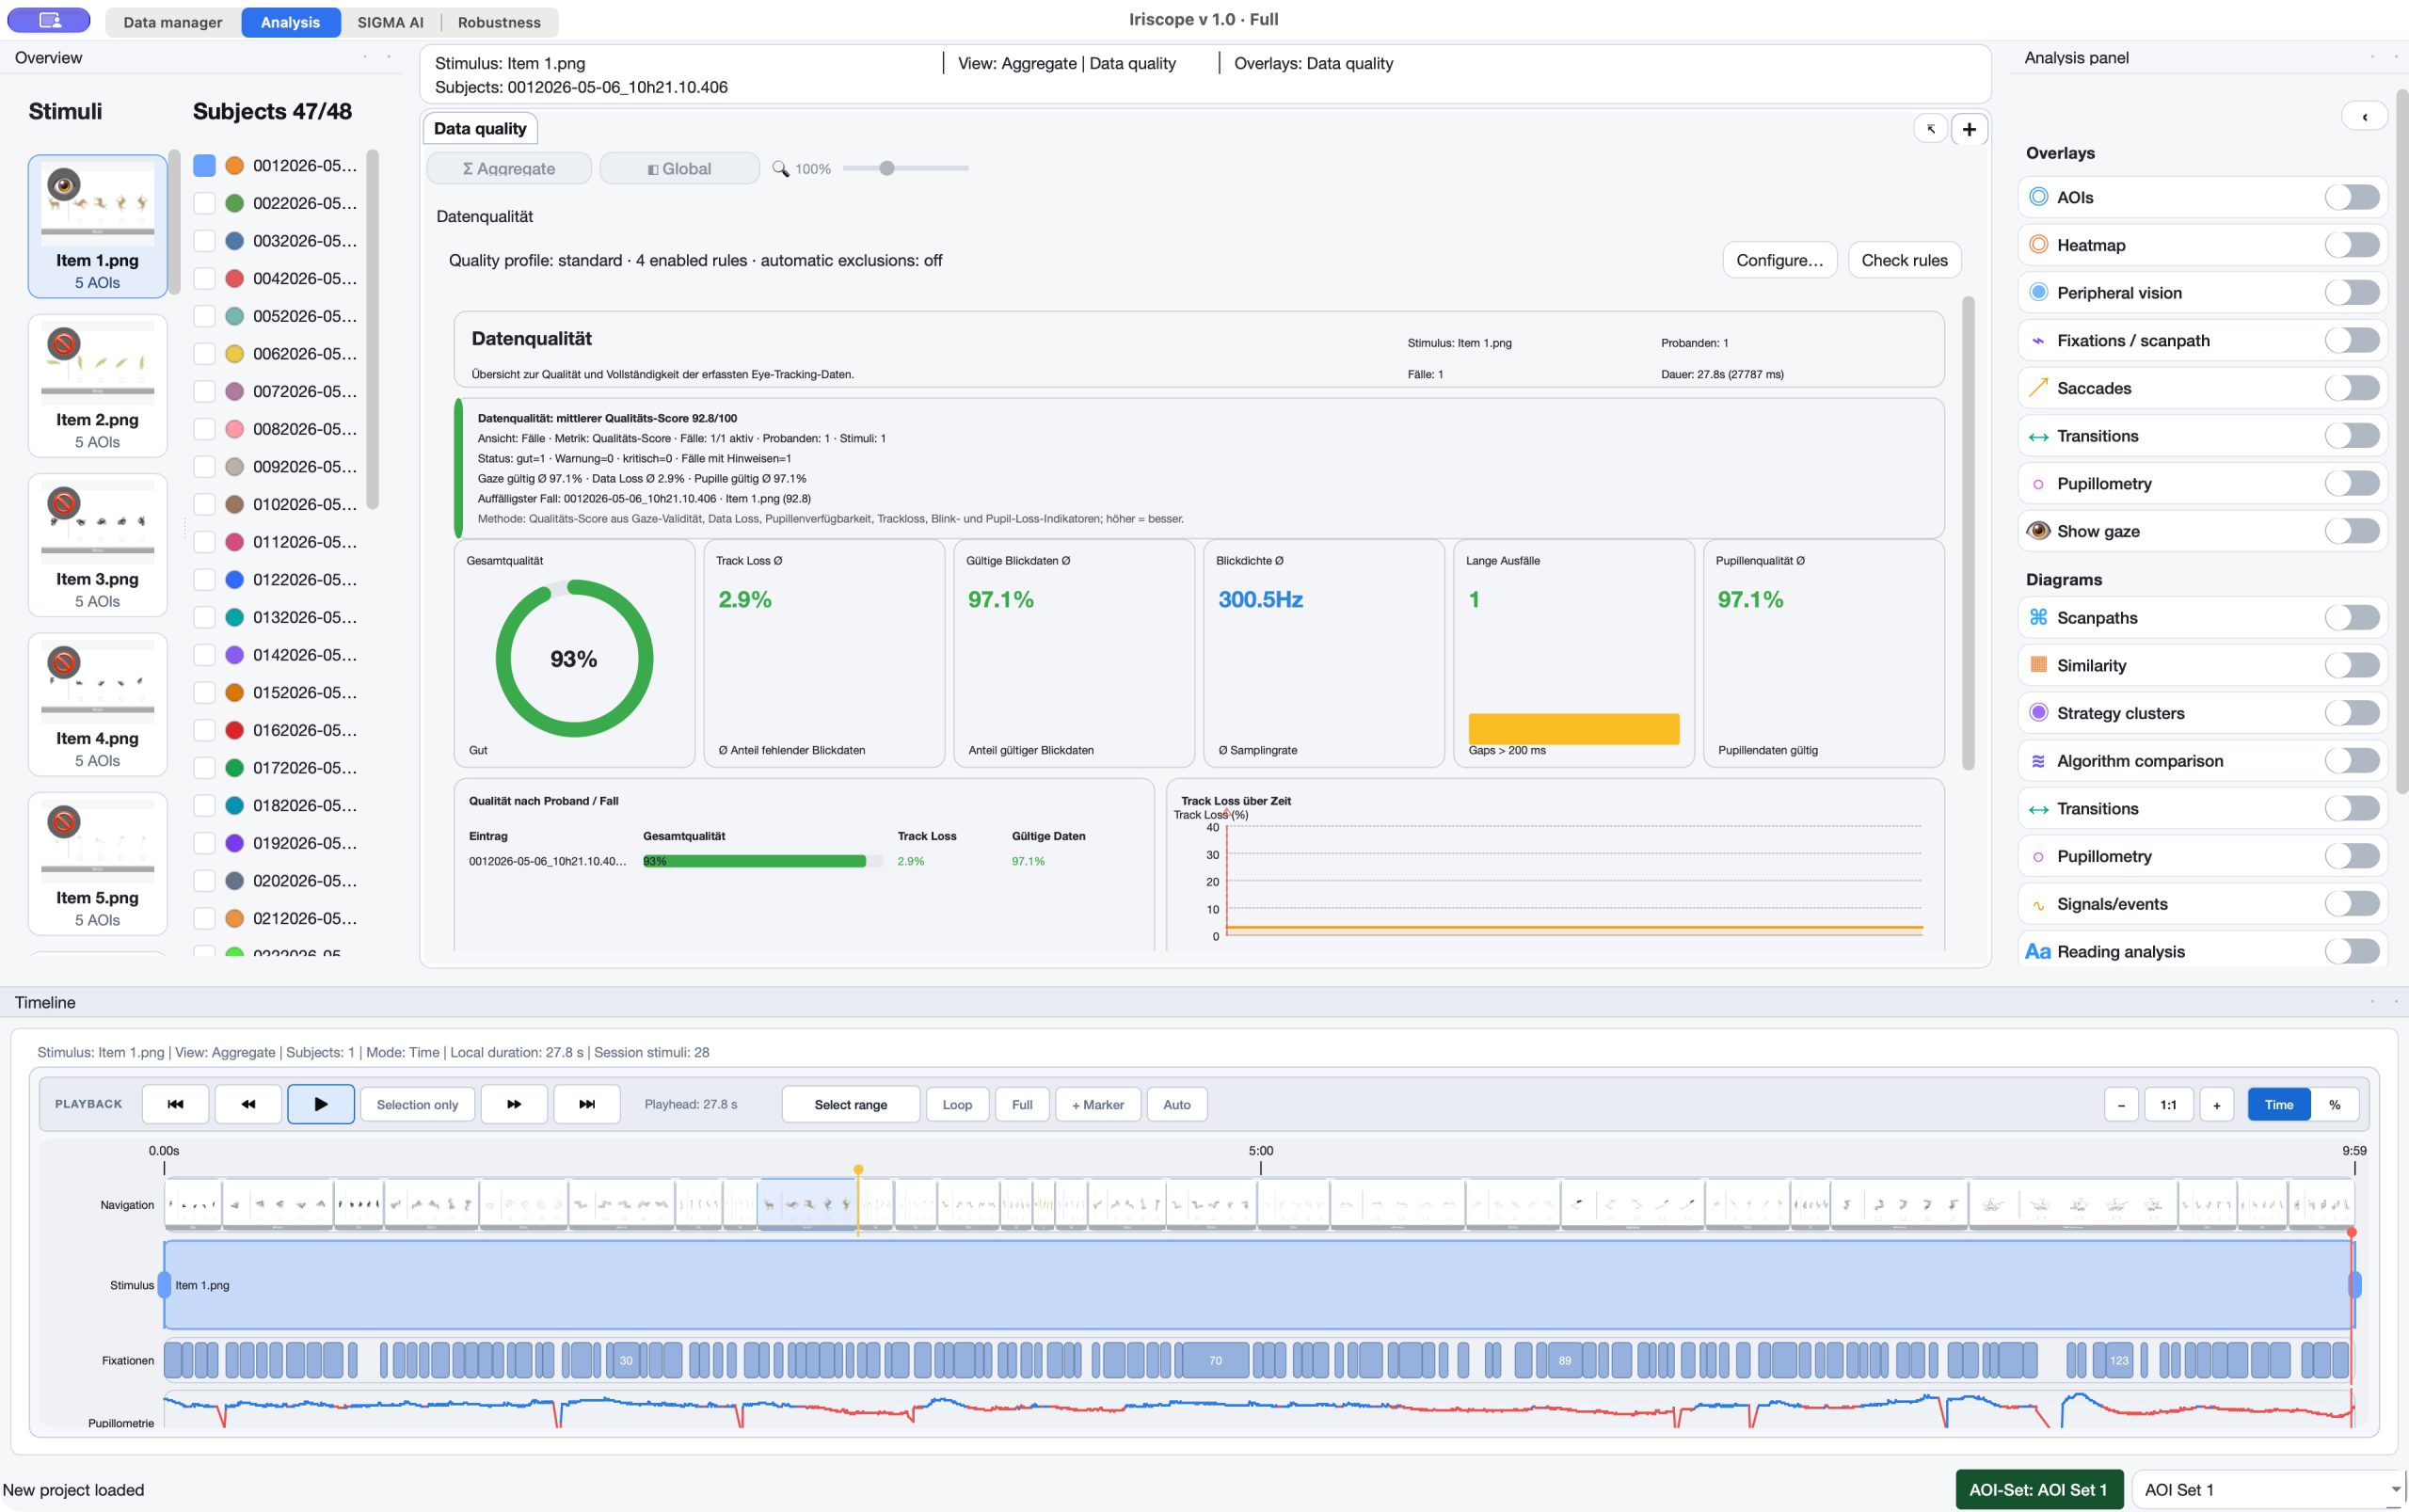The width and height of the screenshot is (2409, 1512).
Task: Switch to the SIGMA AI tab
Action: (390, 22)
